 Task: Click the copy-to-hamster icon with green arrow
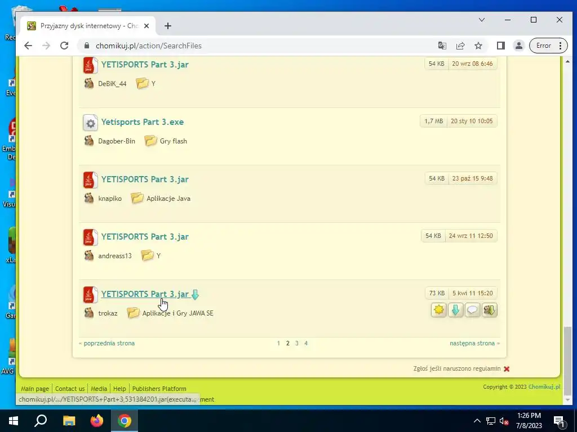point(490,310)
